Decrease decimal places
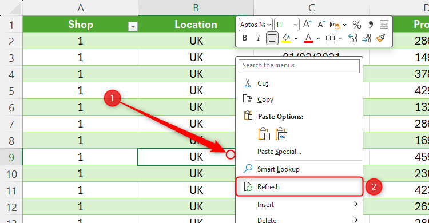Viewport: 429px width, 223px height. click(367, 38)
